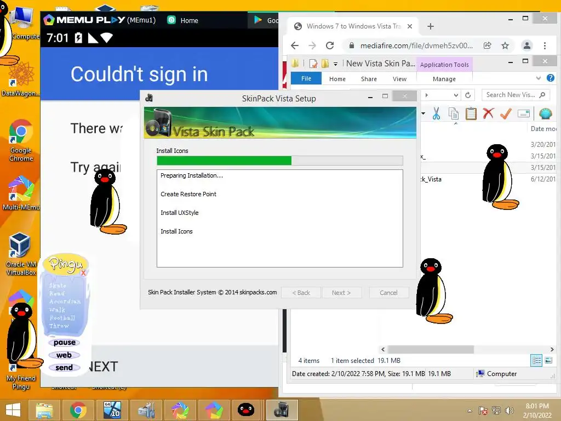Open a new Chrome tab
This screenshot has width=561, height=421.
pos(431,26)
